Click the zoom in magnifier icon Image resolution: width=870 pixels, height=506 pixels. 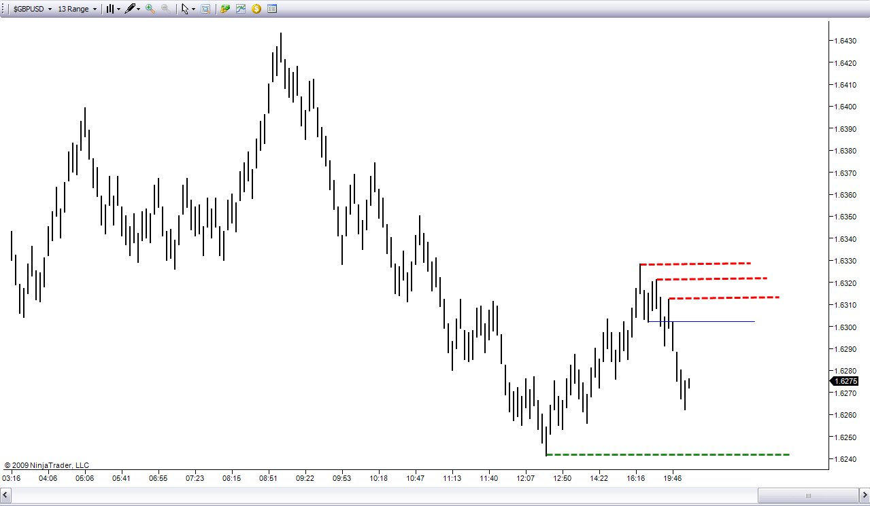pos(150,10)
